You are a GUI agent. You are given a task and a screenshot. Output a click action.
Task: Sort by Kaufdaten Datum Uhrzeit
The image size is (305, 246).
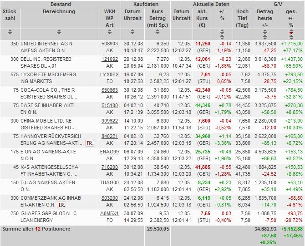[132, 32]
